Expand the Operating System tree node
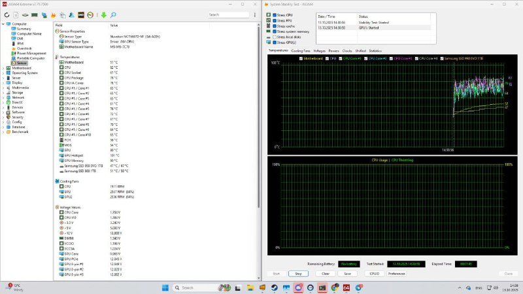The width and height of the screenshot is (523, 294). click(3, 73)
